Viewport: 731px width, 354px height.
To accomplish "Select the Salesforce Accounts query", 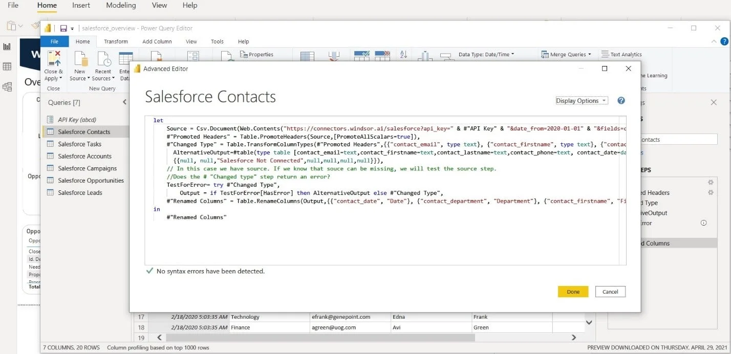I will (x=85, y=157).
